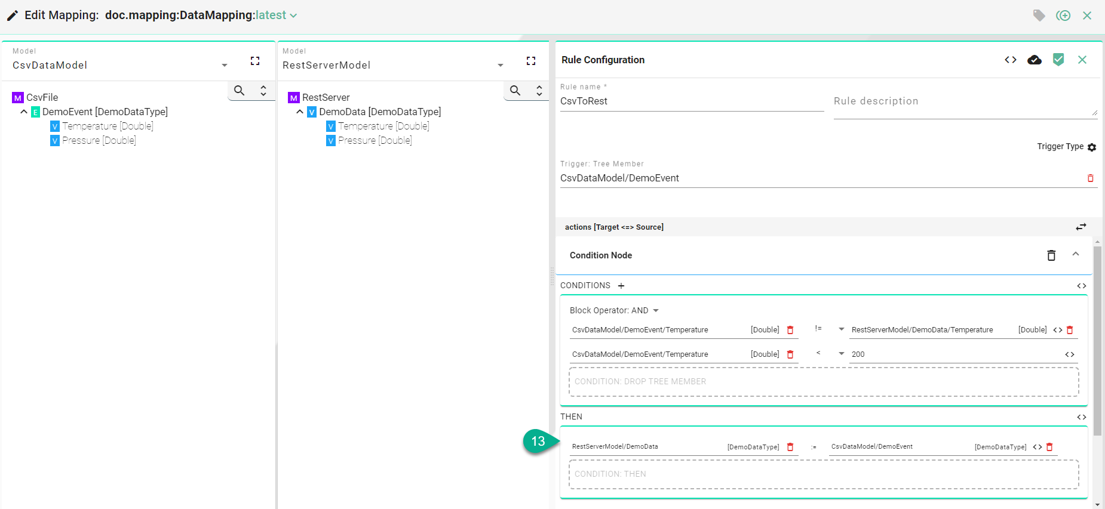The image size is (1105, 509).
Task: Collapse the Condition Node
Action: [x=1076, y=254]
